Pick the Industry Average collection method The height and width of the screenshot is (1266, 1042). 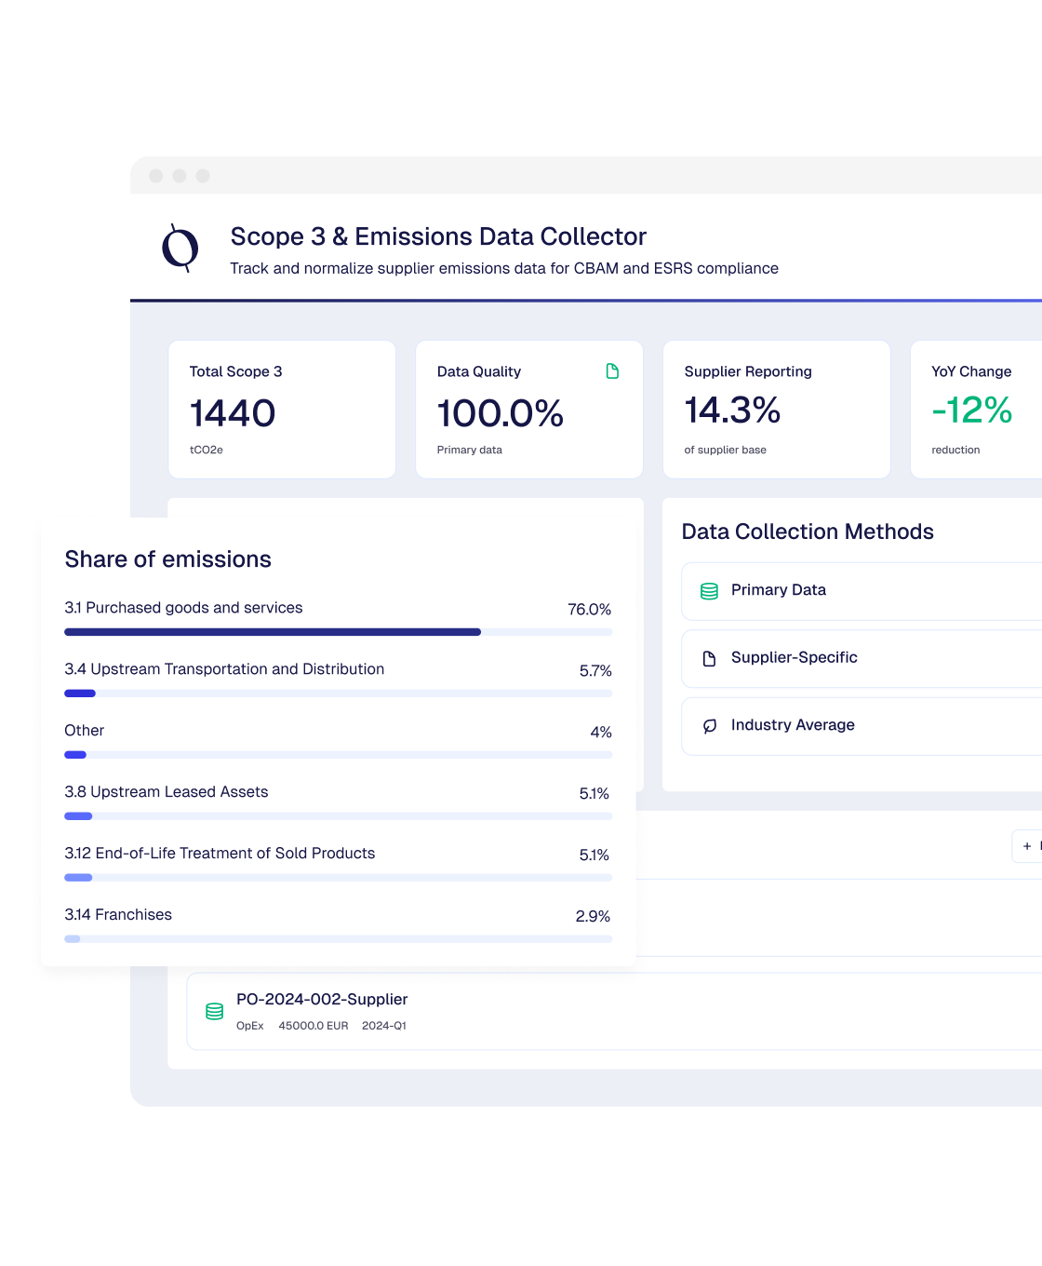point(793,725)
